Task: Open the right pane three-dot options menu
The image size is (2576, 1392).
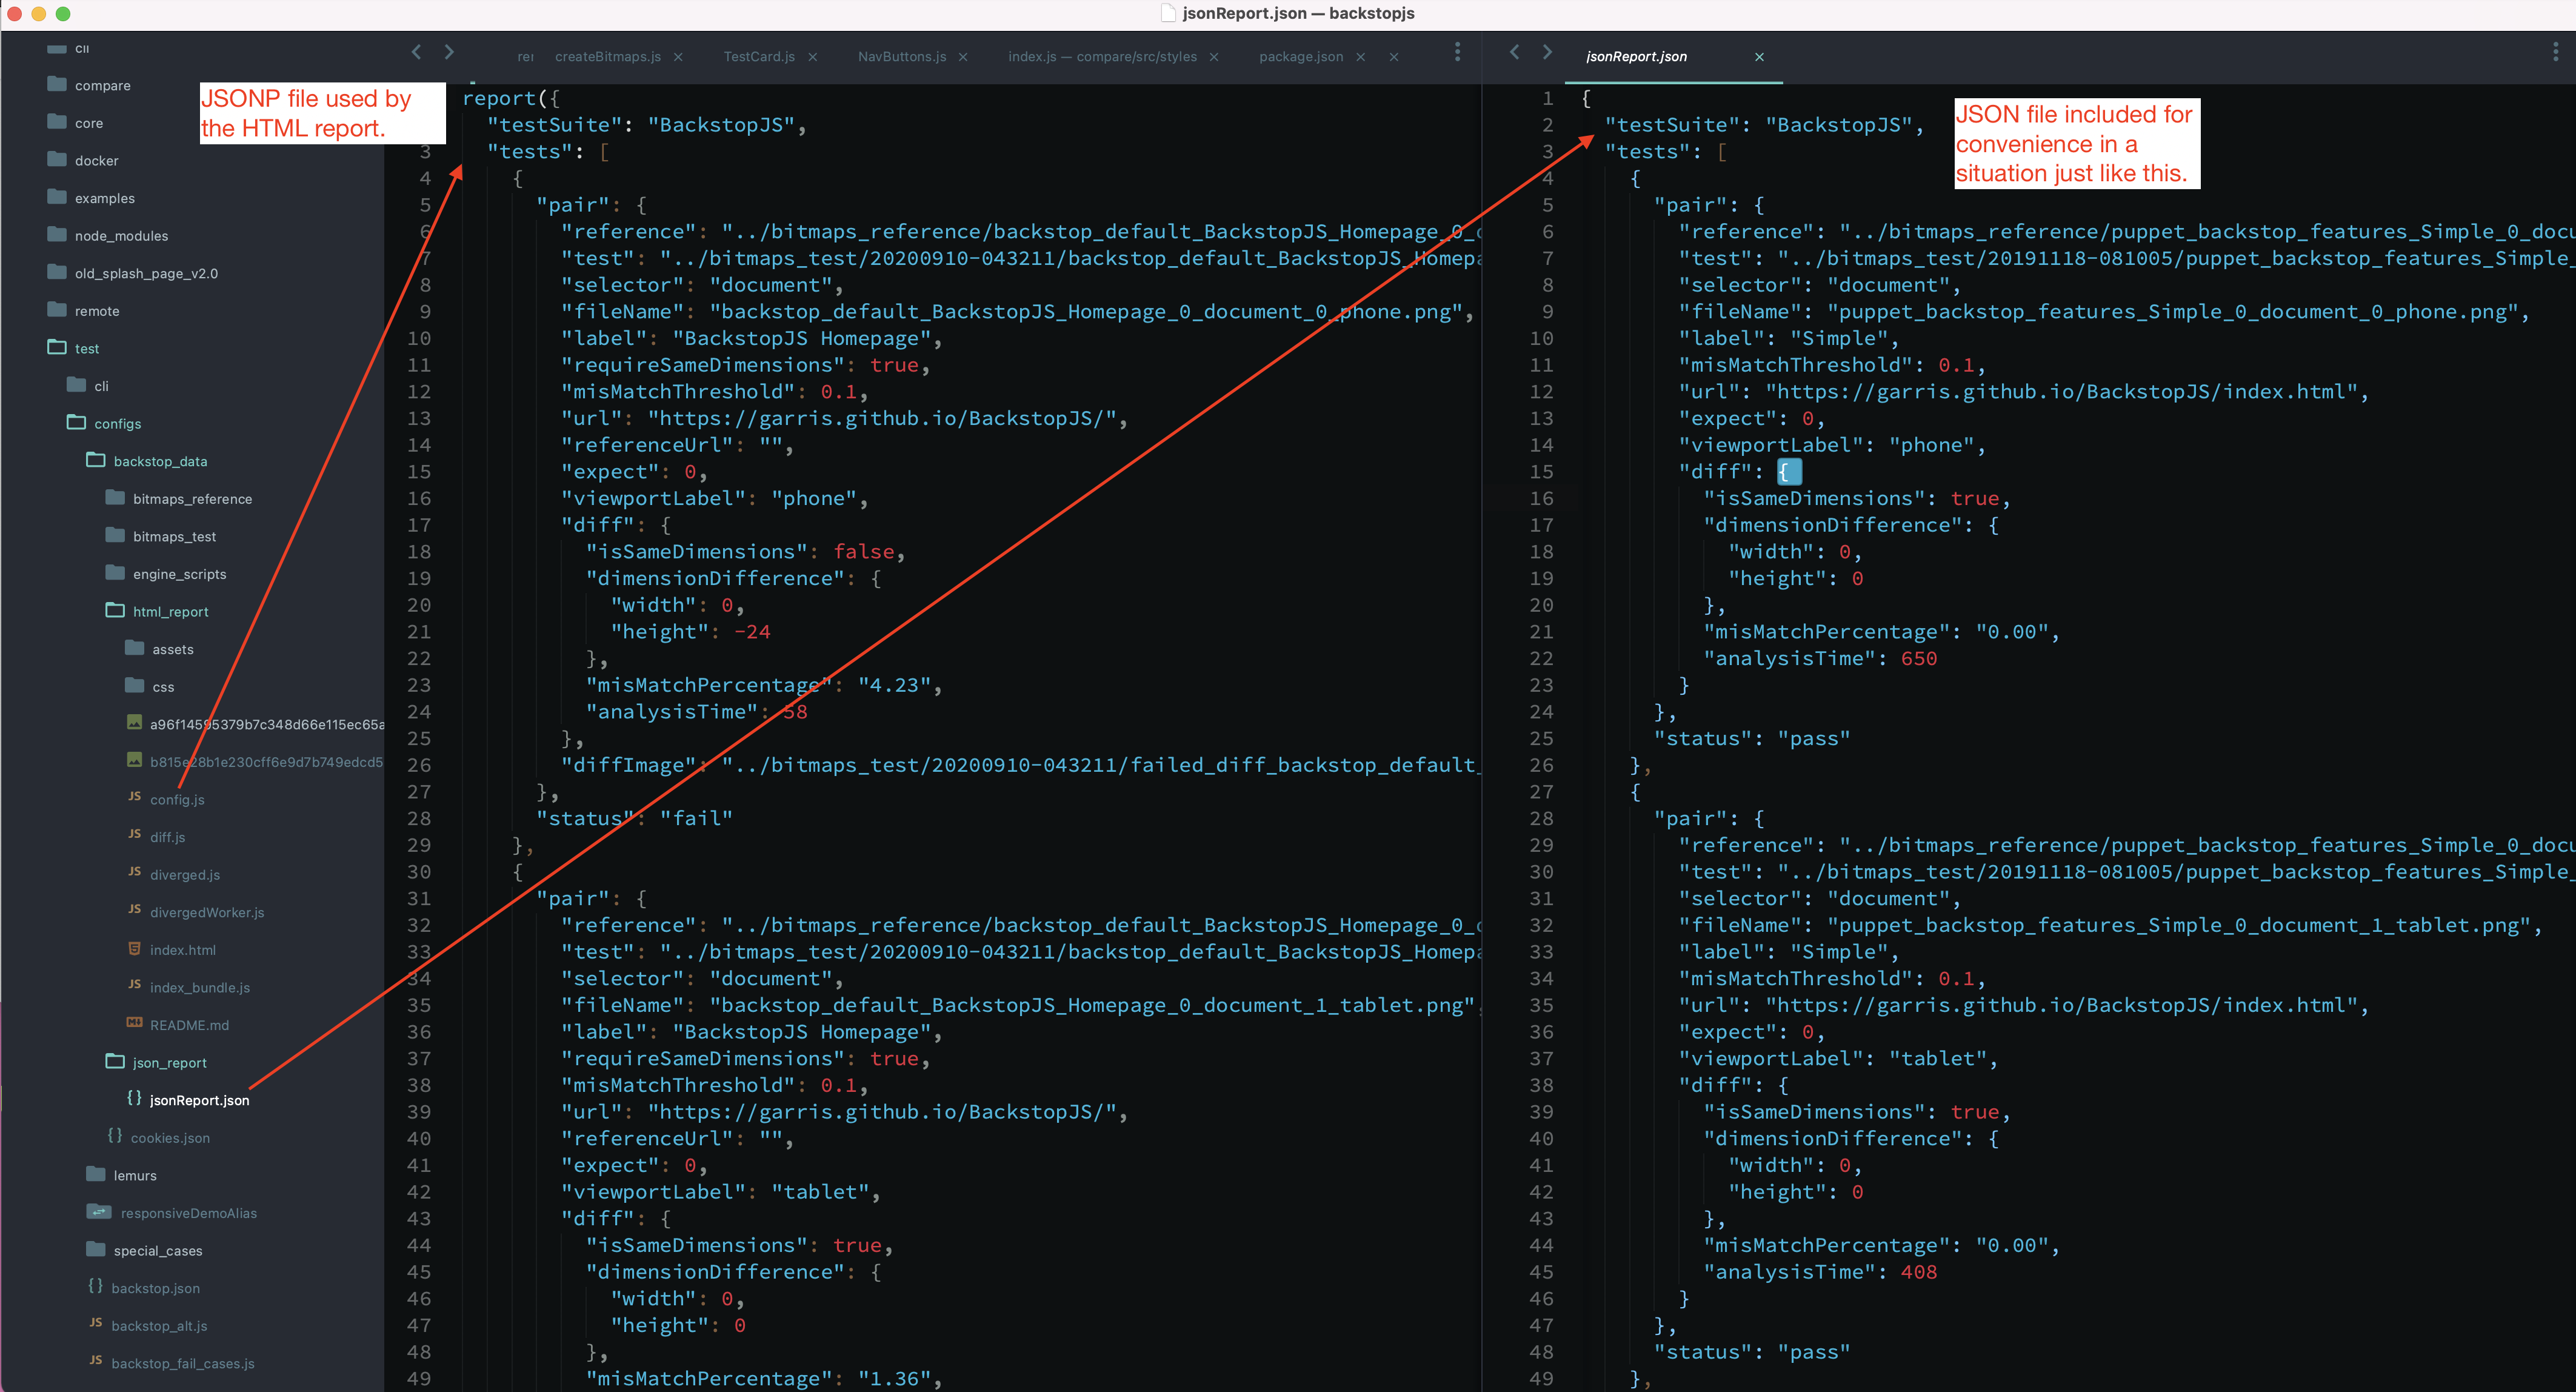Action: click(2555, 52)
